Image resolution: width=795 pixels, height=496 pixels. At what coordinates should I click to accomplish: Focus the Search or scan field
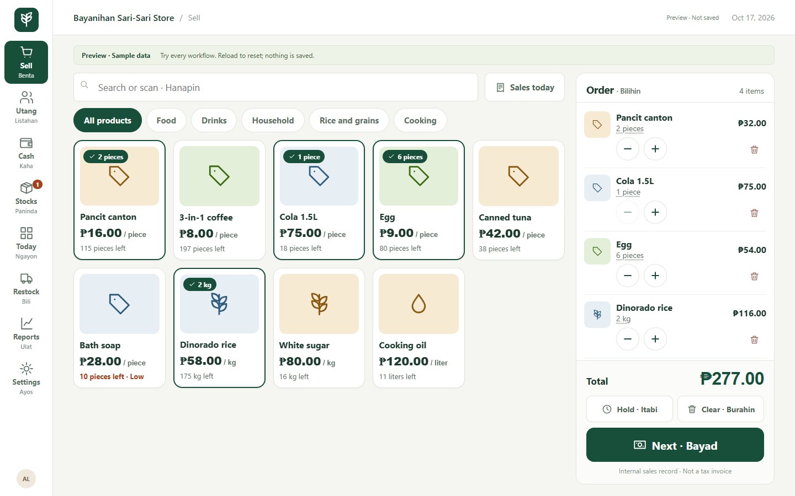(x=275, y=87)
